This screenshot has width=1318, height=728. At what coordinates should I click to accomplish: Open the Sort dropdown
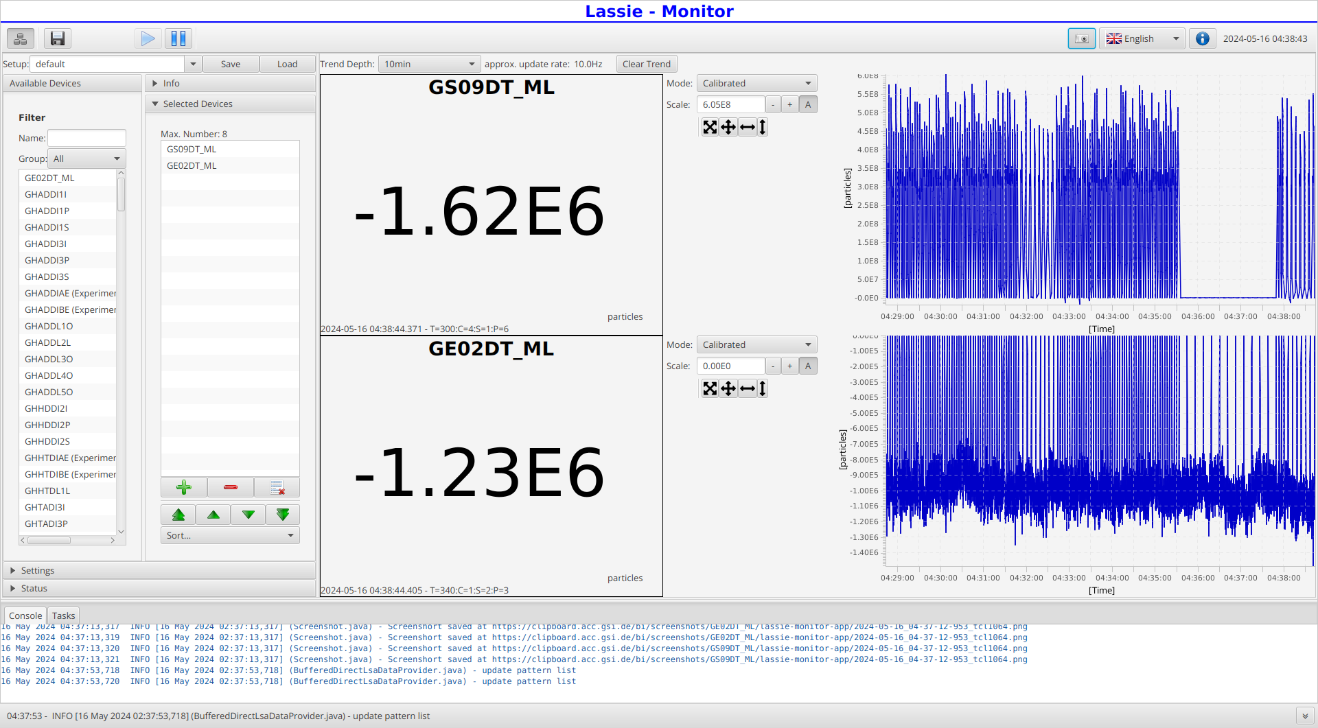(x=230, y=535)
